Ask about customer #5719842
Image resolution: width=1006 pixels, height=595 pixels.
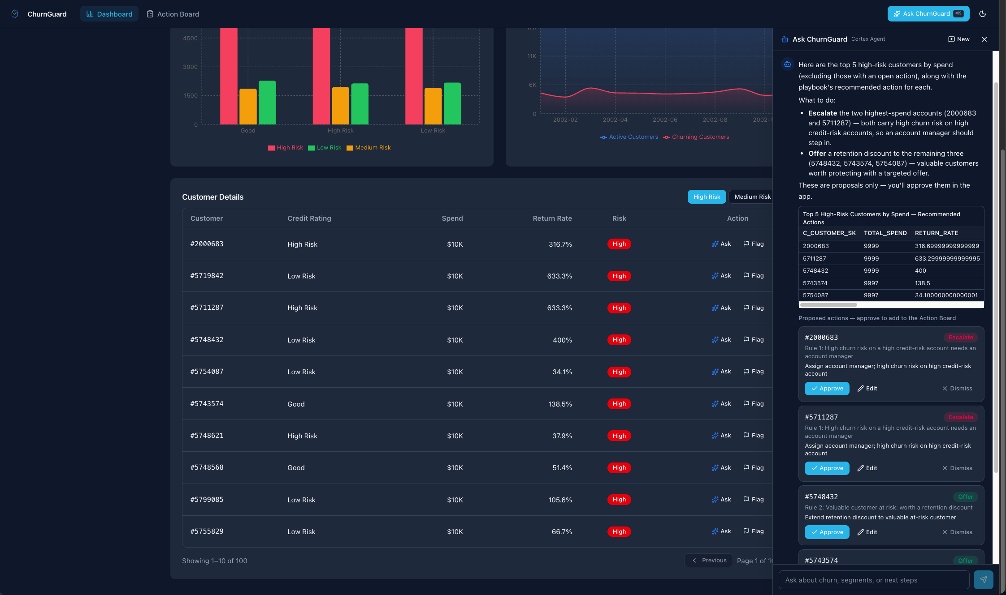point(721,276)
